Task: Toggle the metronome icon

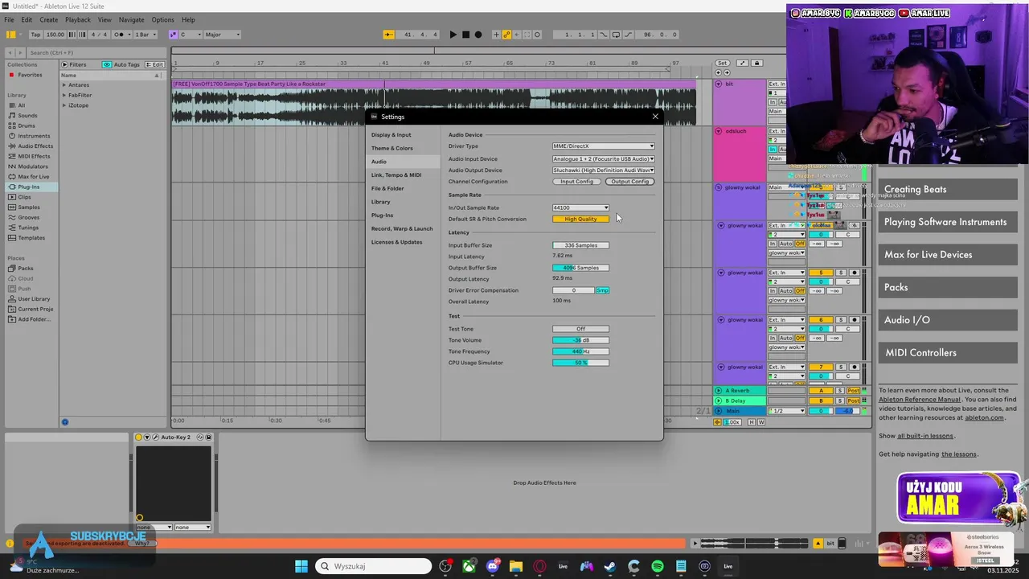Action: tap(118, 35)
